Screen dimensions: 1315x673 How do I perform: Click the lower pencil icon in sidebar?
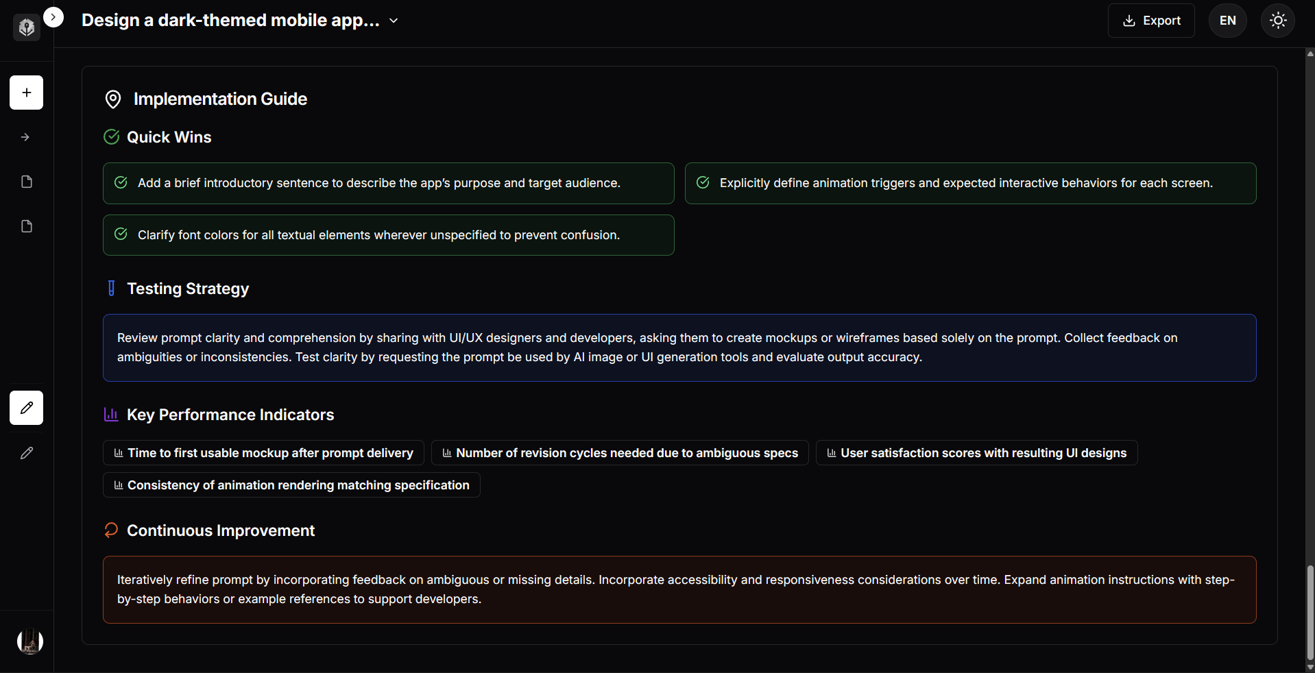pyautogui.click(x=27, y=453)
